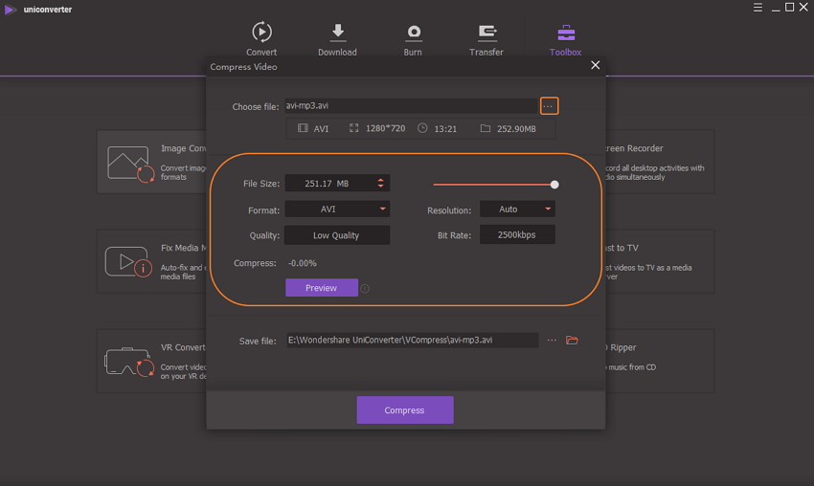Click the clock icon beside 13:21
Screen dimensions: 814x486
coord(422,128)
